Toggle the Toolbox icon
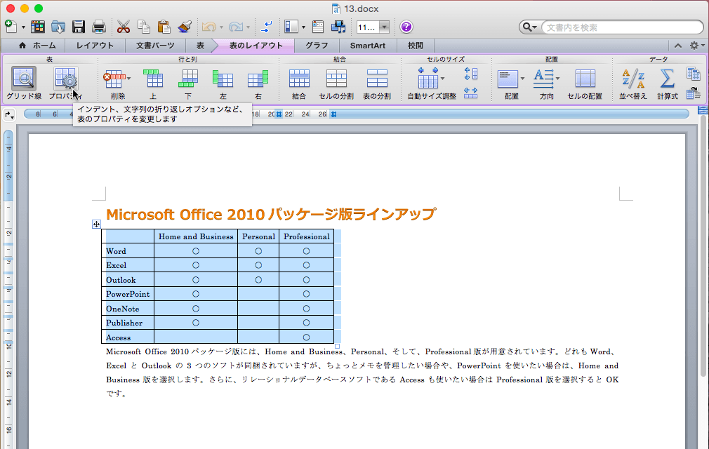The image size is (709, 449). [318, 27]
